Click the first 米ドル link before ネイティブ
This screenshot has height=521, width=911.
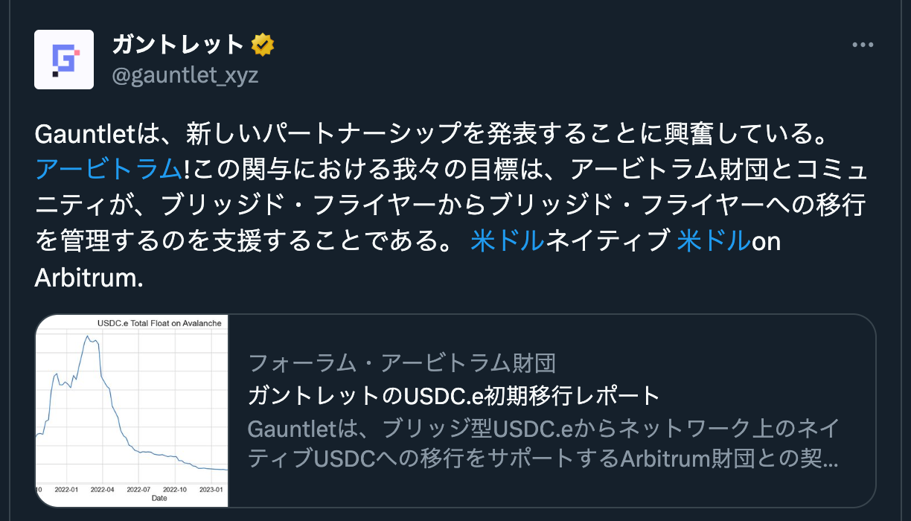click(x=508, y=240)
